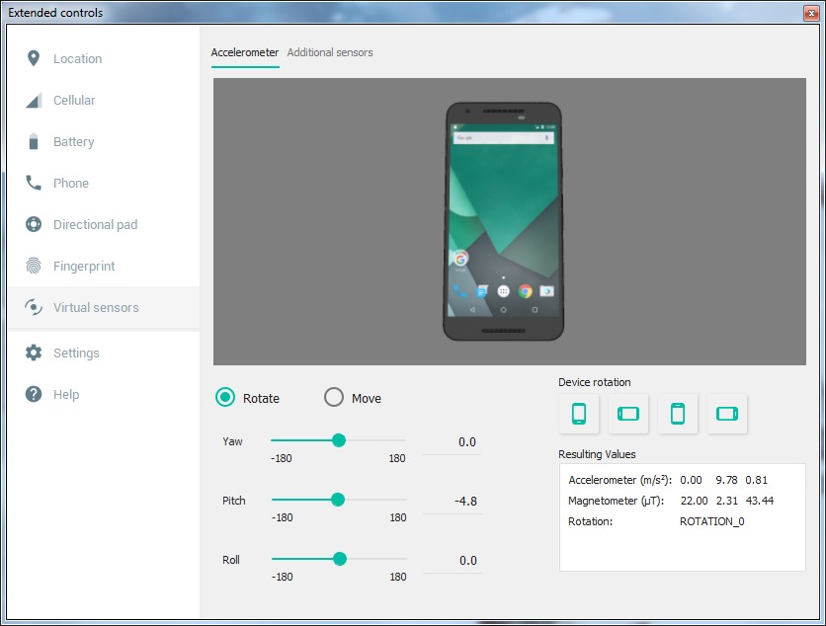Viewport: 826px width, 626px height.
Task: Click the Yaw slider handle
Action: (339, 440)
